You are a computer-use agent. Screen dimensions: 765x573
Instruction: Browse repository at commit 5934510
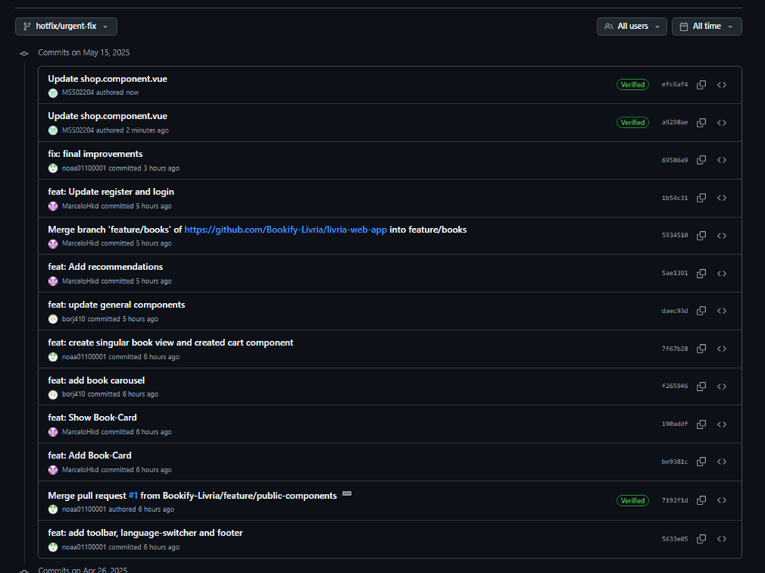(722, 235)
